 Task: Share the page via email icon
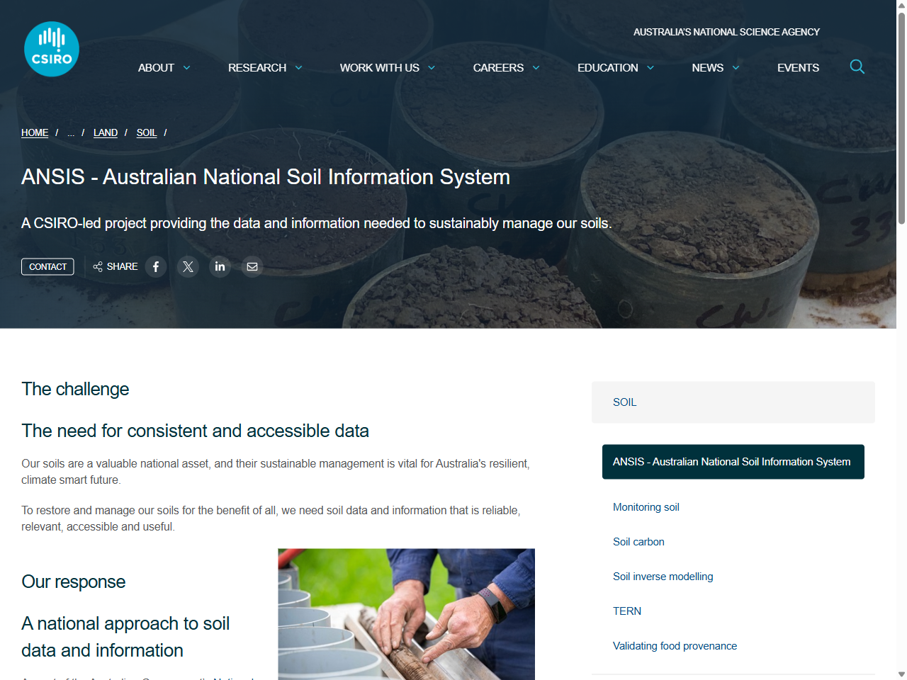coord(252,266)
